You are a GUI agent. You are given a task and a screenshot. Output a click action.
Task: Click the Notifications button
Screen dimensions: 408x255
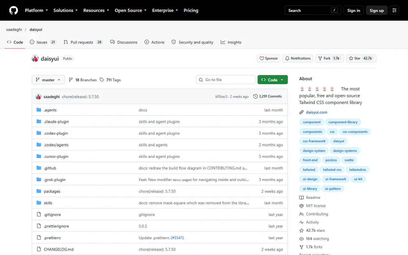[298, 58]
